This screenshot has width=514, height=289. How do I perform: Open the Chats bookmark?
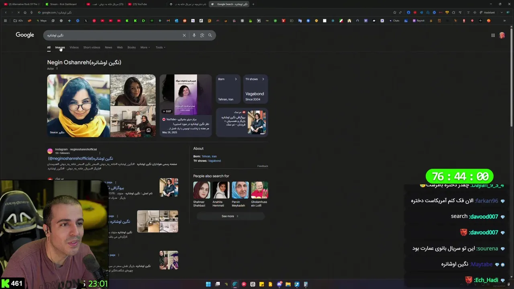(x=394, y=20)
